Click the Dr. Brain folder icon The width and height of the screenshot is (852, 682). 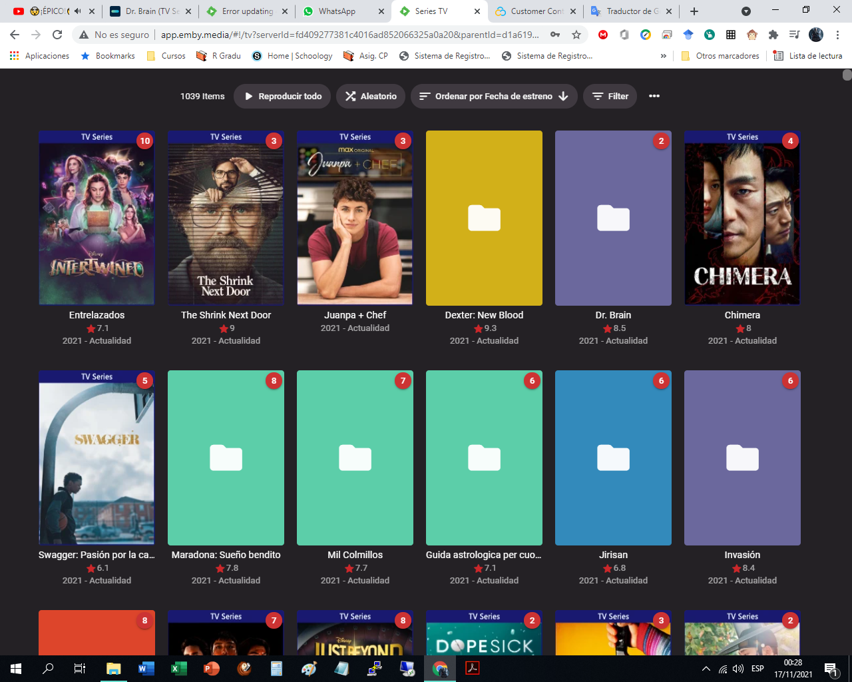[x=613, y=218]
